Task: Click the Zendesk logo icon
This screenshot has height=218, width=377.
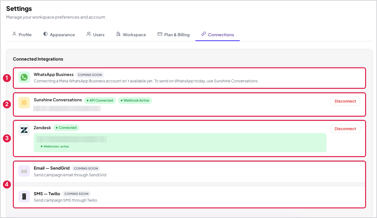Action: [24, 130]
